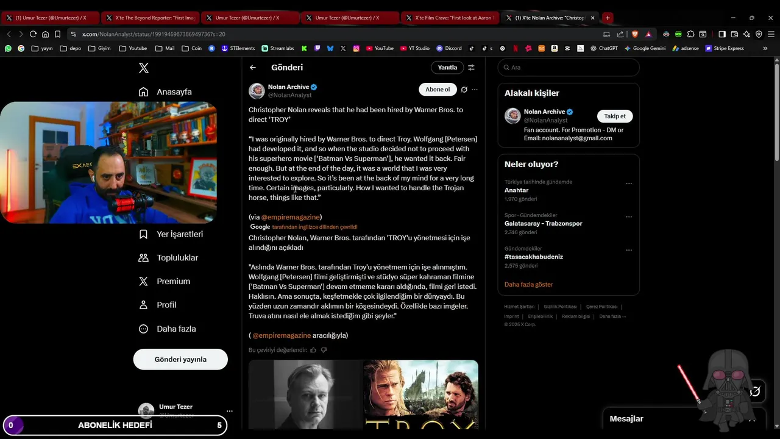The image size is (780, 439).
Task: Open more options for Anahtar trend
Action: [629, 184]
